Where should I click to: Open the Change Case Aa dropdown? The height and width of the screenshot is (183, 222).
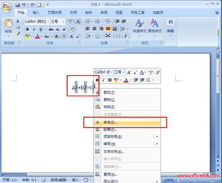point(47,36)
